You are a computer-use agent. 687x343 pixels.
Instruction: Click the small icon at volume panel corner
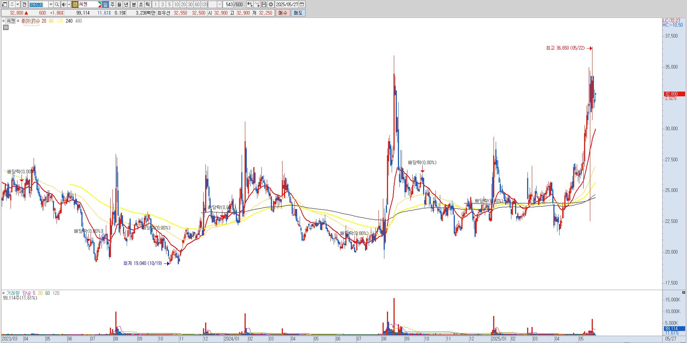pyautogui.click(x=684, y=293)
